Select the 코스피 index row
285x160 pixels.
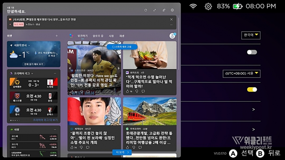pyautogui.click(x=33, y=138)
